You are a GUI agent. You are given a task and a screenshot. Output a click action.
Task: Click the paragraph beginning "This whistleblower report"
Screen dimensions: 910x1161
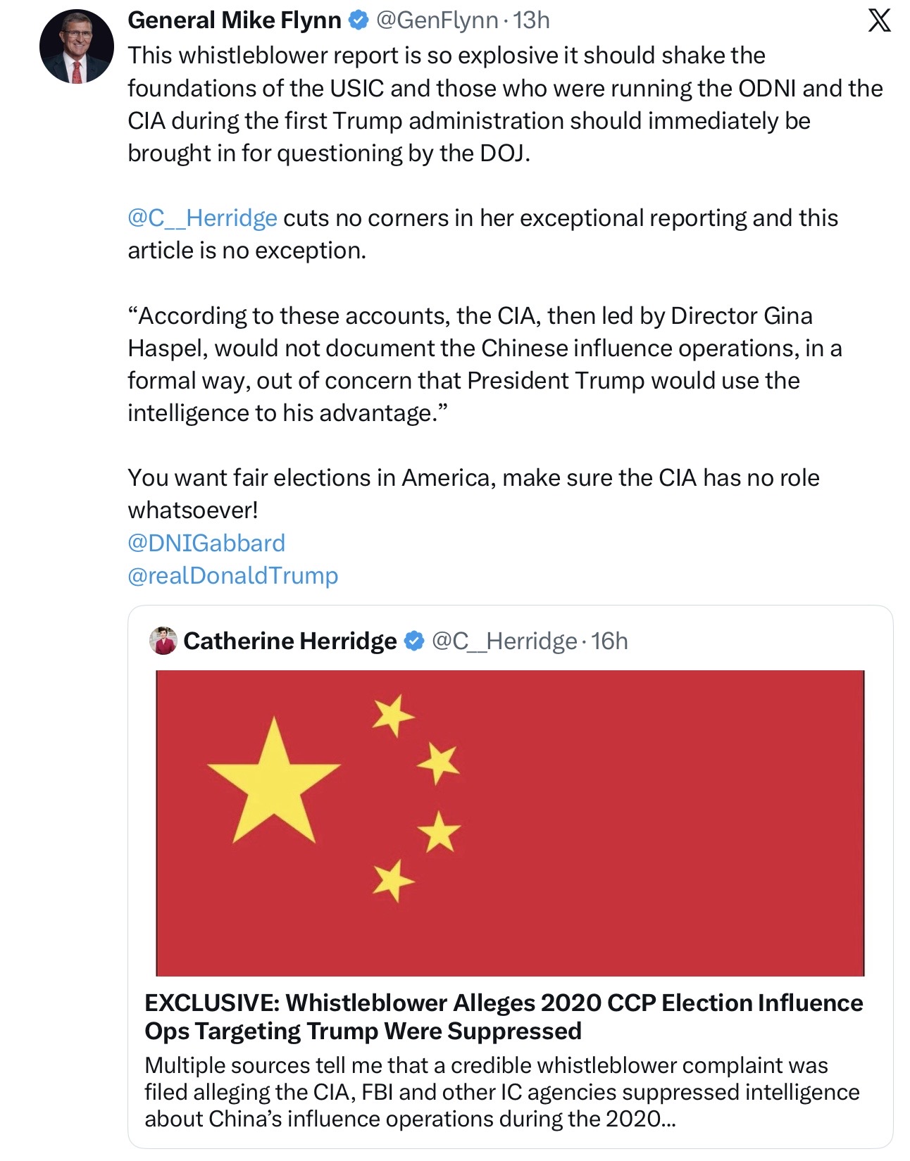pos(504,104)
